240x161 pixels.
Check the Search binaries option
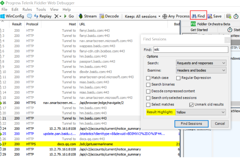click(148, 85)
